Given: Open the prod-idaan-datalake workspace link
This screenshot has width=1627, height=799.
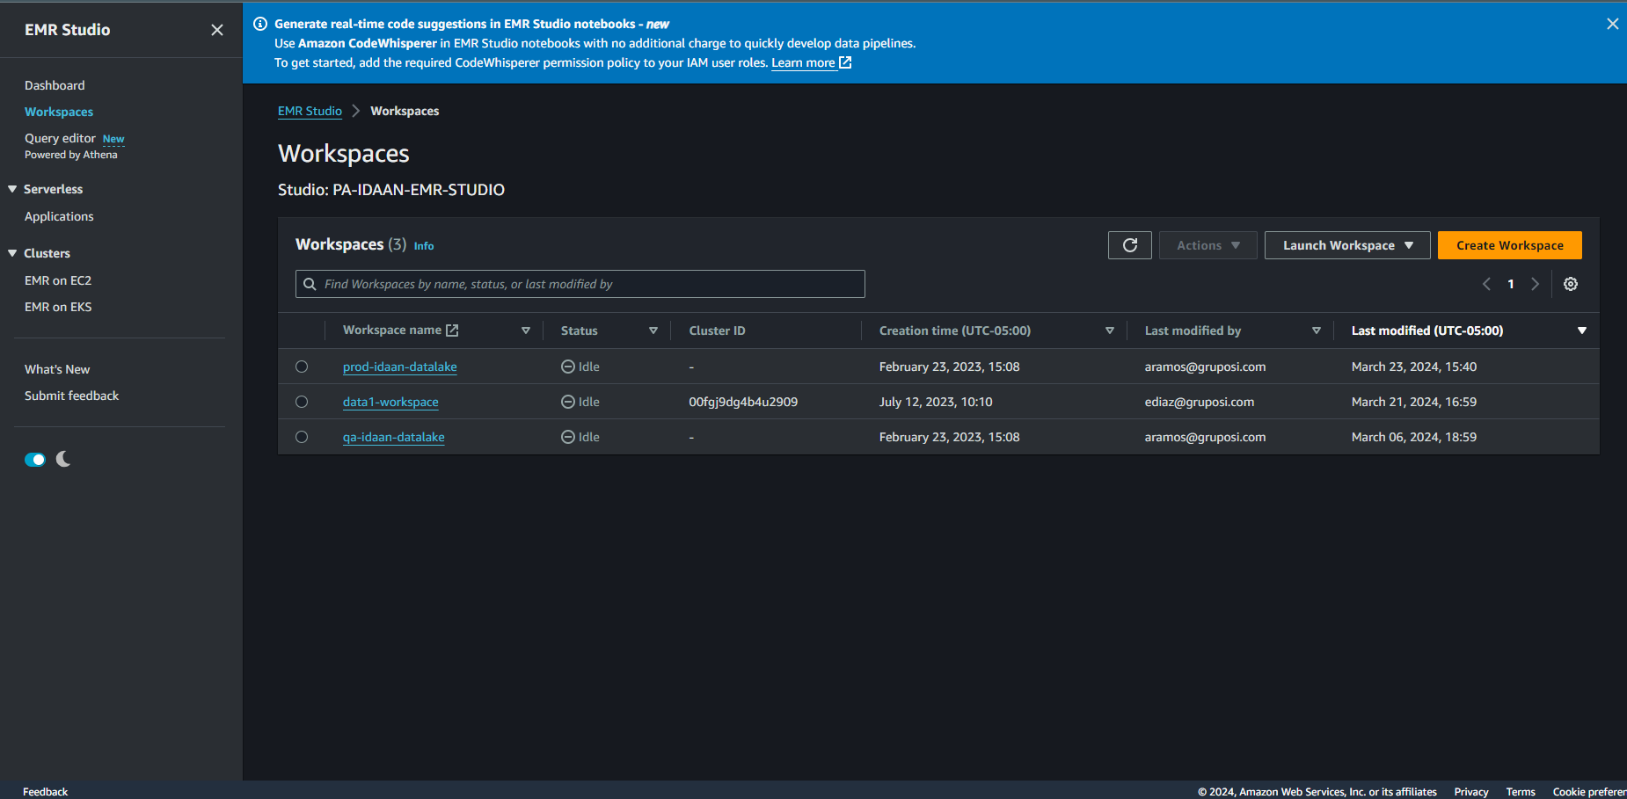Looking at the screenshot, I should (x=400, y=367).
